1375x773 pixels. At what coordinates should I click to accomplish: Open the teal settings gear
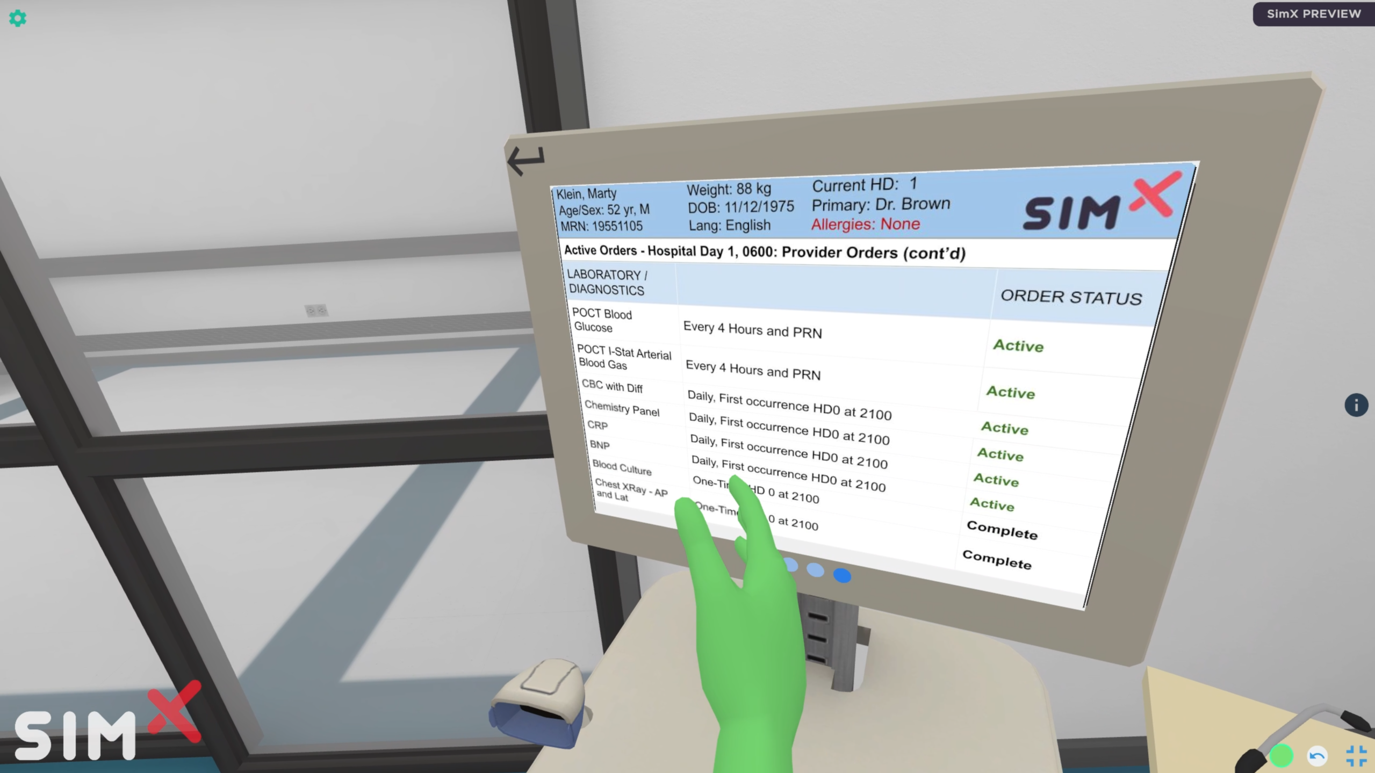(x=18, y=18)
